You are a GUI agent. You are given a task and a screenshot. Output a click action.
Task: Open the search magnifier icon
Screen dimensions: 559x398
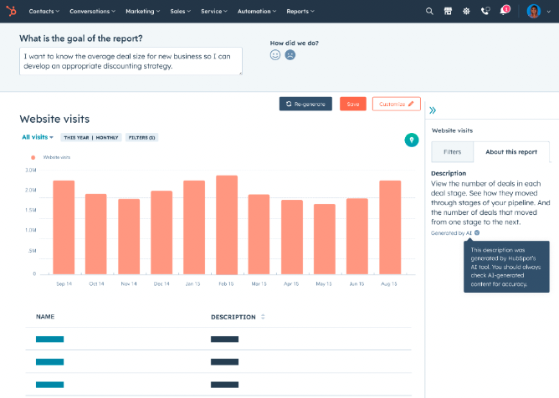click(429, 11)
